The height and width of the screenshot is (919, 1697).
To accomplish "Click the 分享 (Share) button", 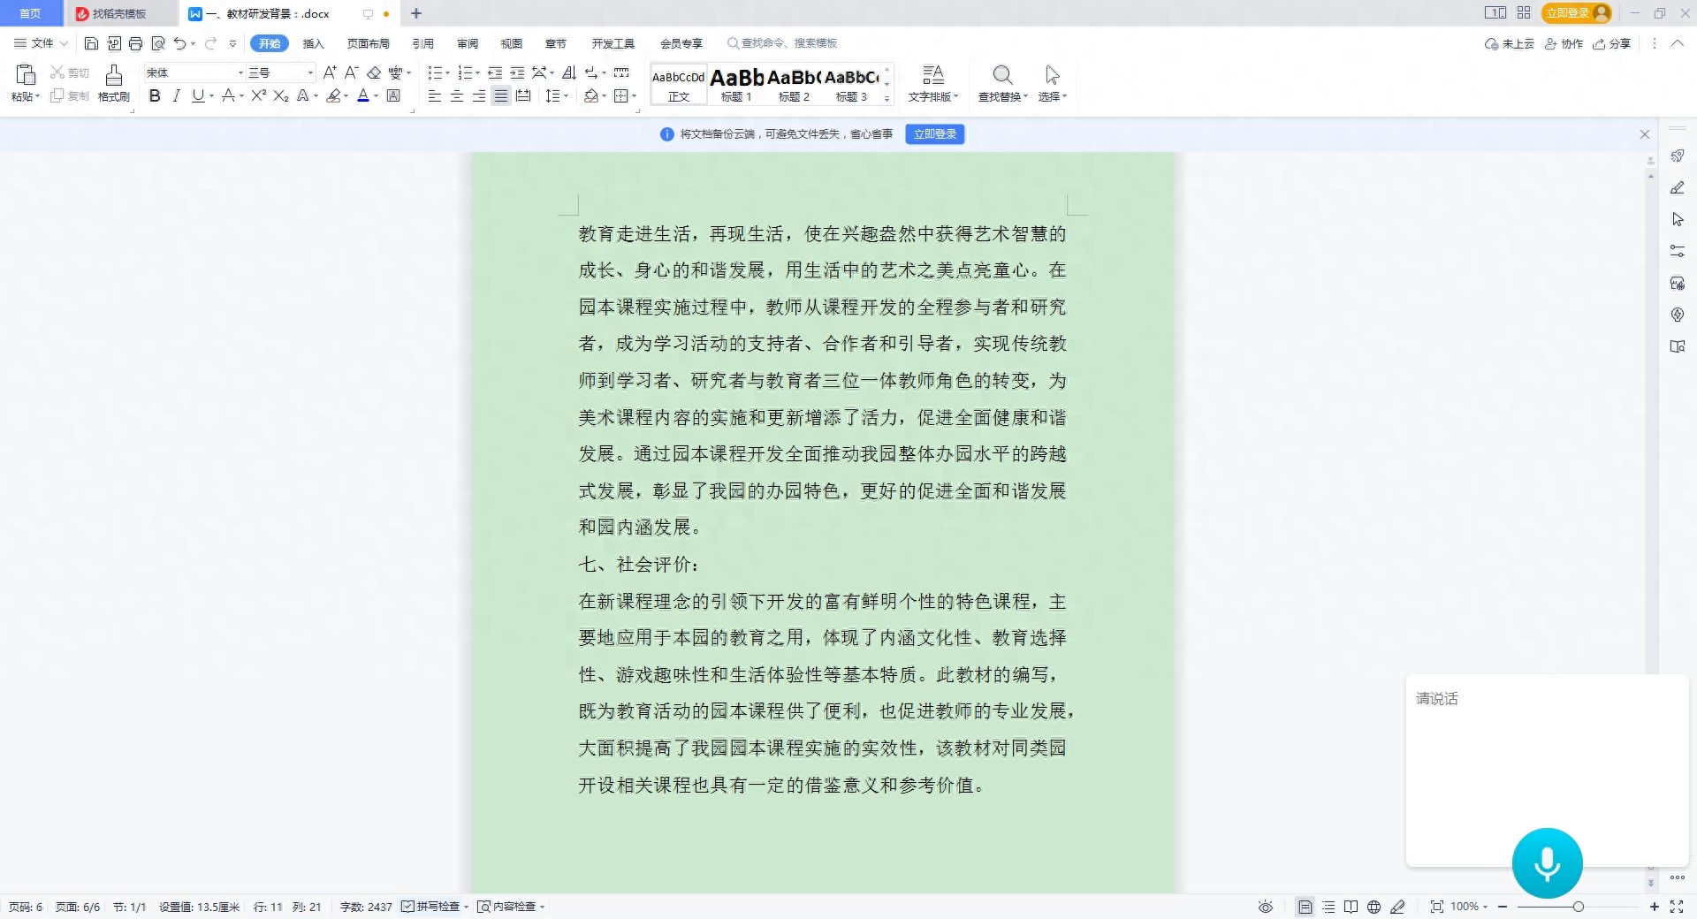I will tap(1611, 43).
